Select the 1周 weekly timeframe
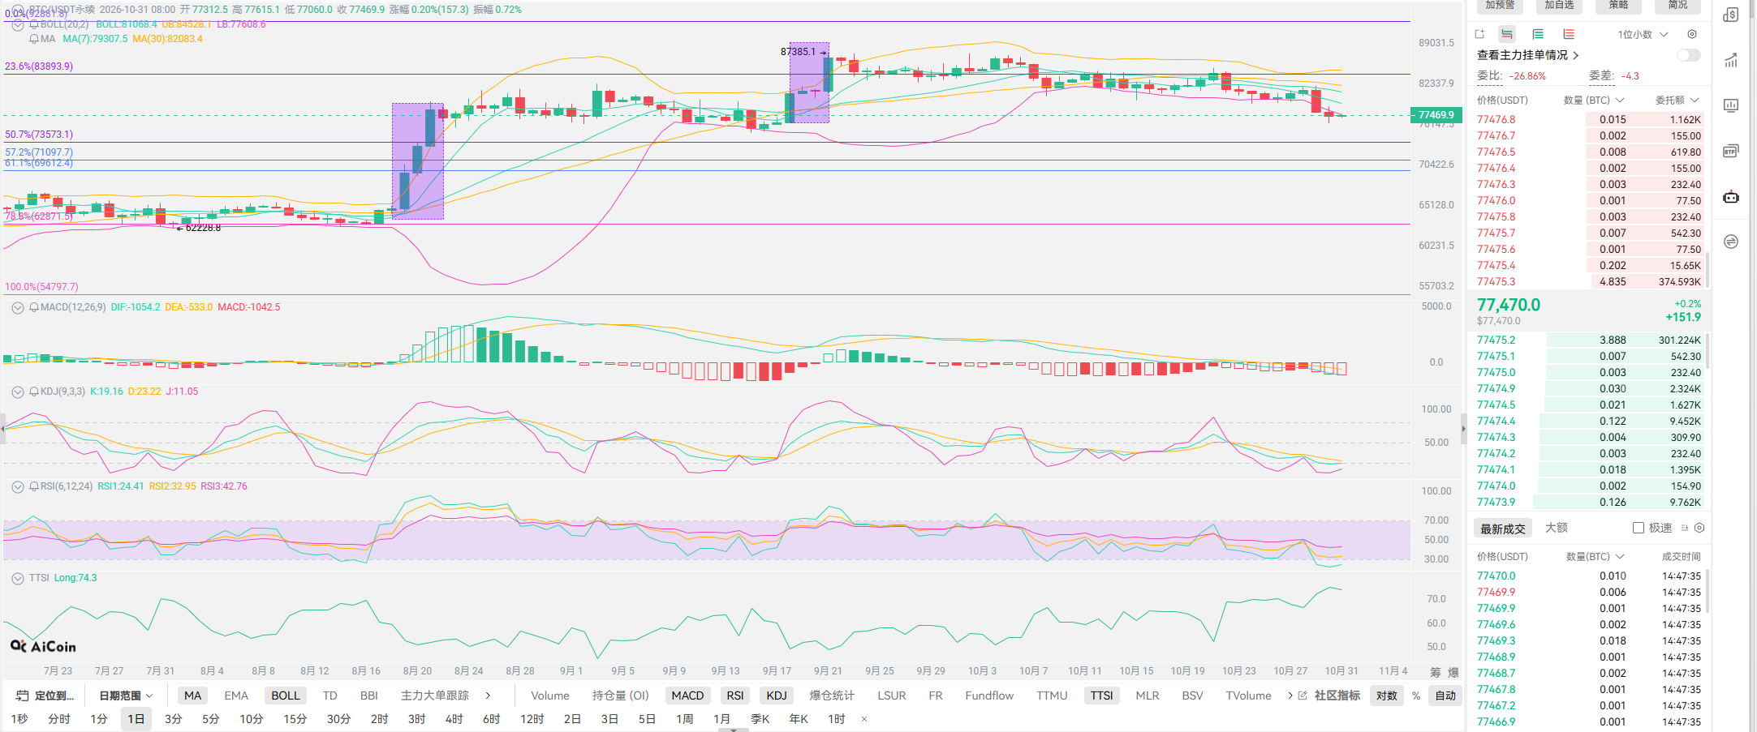The width and height of the screenshot is (1757, 732). tap(685, 719)
